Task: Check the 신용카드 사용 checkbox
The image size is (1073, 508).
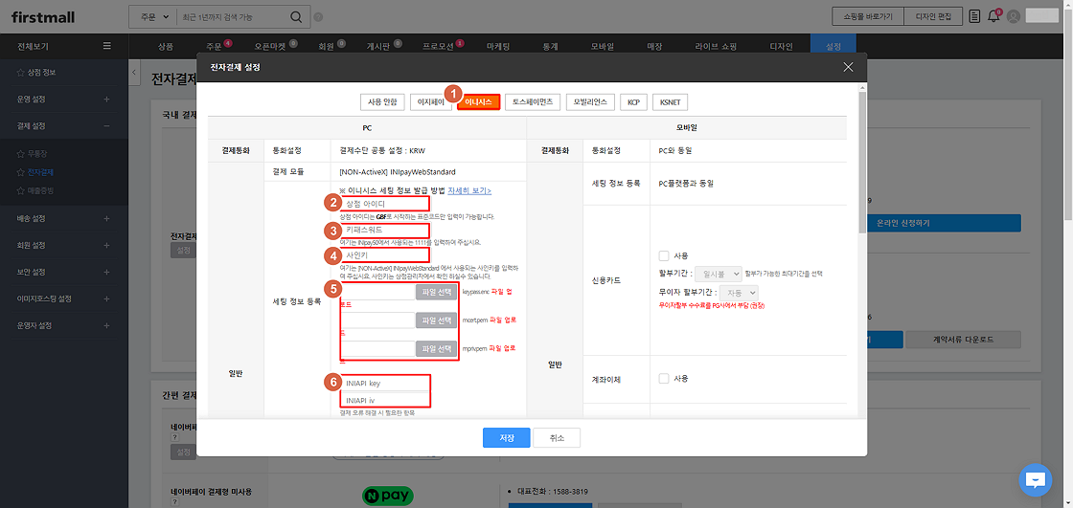Action: point(663,255)
